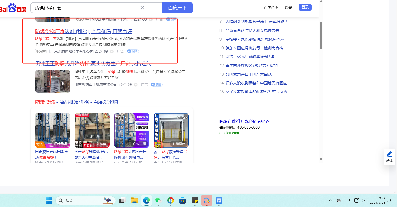Open the 反馈 feedback pencil icon
The width and height of the screenshot is (397, 207).
coord(389,154)
